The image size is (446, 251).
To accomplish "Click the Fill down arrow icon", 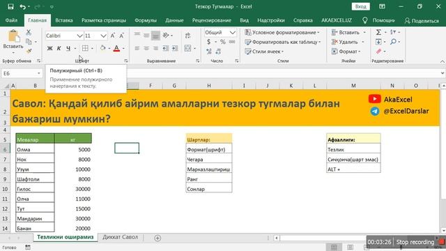I will click(x=378, y=42).
